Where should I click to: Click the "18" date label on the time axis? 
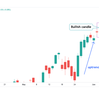pos(62,85)
